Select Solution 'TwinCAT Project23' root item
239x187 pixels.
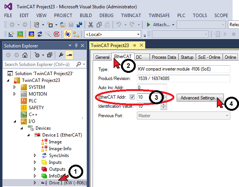[x=44, y=74]
